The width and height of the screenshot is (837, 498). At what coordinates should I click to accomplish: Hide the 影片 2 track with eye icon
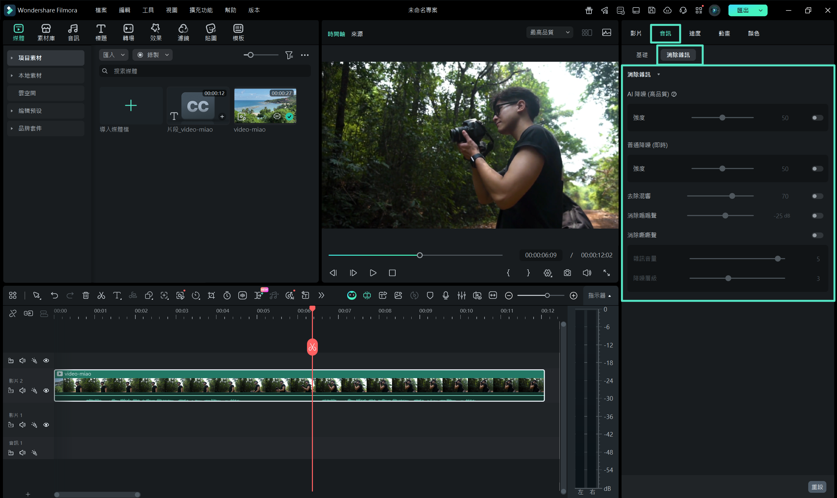[46, 391]
